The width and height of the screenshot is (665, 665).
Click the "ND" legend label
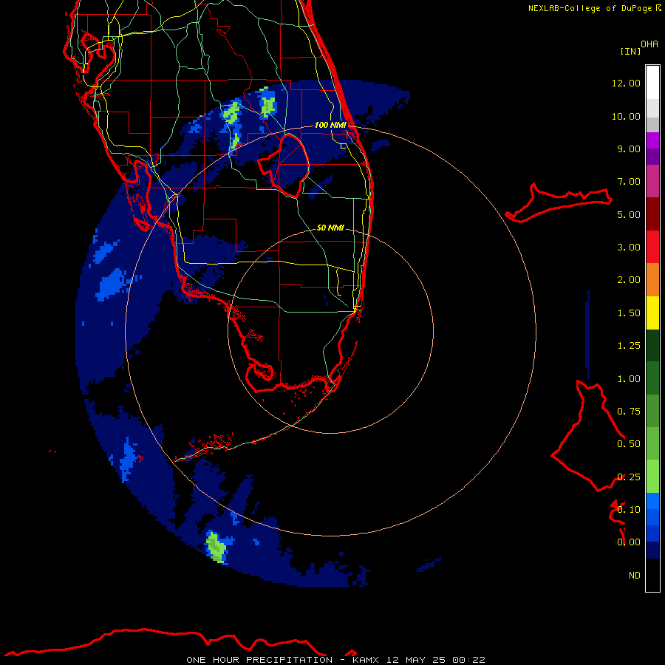(635, 576)
